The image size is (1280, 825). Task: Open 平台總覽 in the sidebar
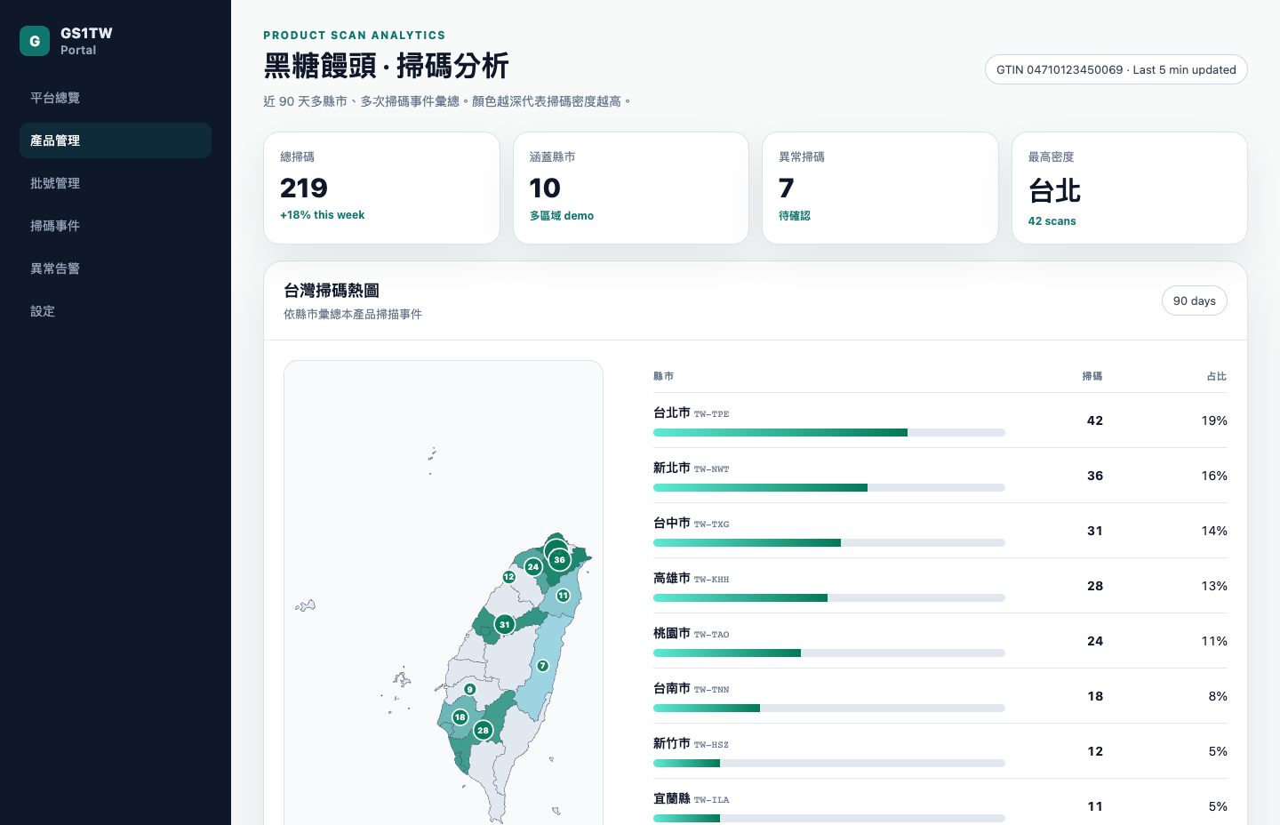click(116, 98)
